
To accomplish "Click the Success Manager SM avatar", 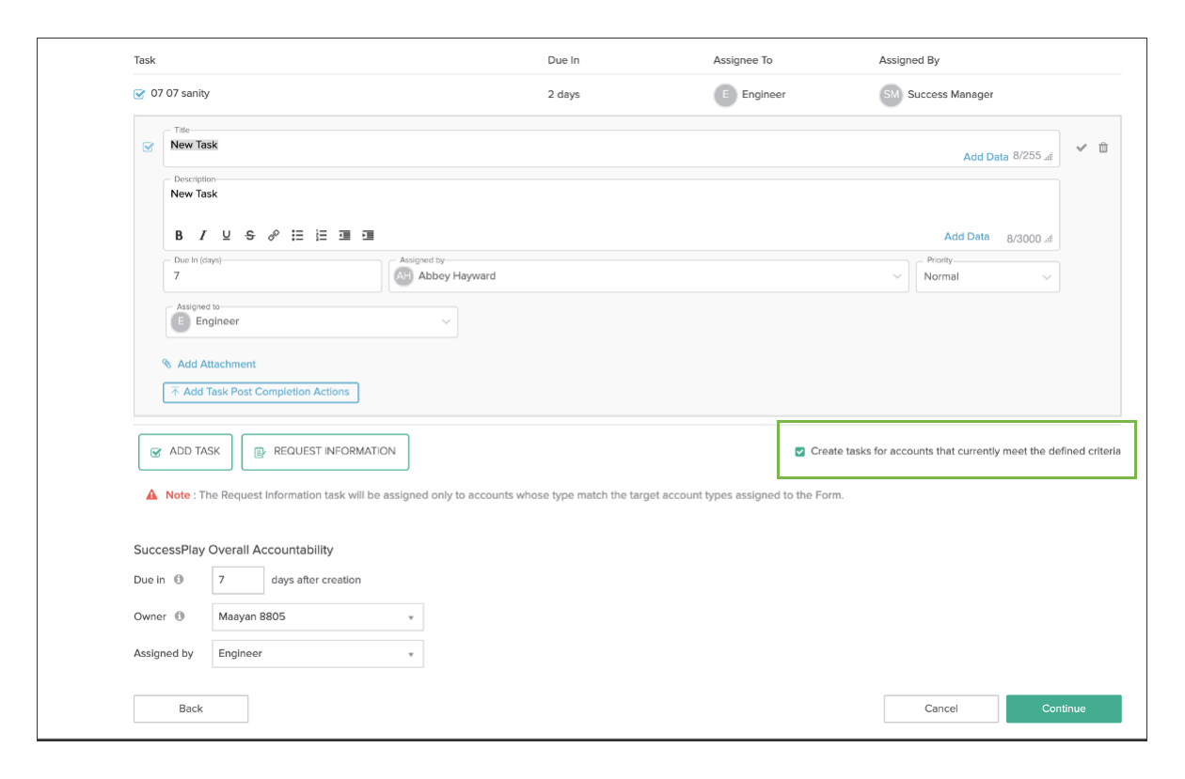I will click(891, 95).
